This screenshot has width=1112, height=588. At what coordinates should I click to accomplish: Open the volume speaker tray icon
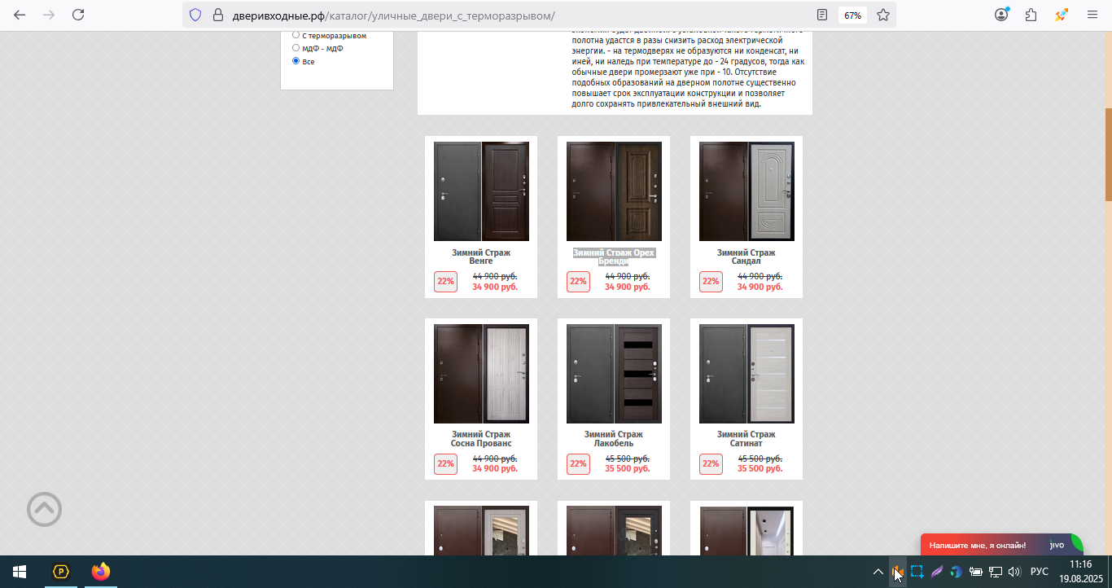1014,572
